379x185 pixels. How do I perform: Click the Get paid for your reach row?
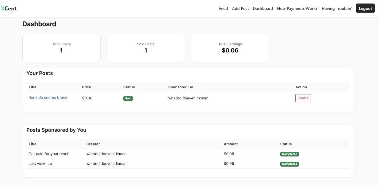[49, 154]
